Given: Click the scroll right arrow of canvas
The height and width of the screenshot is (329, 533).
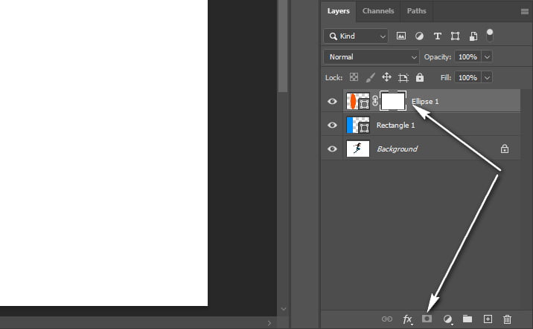Looking at the screenshot, I should click(x=269, y=323).
